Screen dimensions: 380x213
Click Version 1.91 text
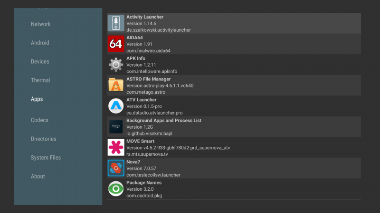pyautogui.click(x=139, y=44)
